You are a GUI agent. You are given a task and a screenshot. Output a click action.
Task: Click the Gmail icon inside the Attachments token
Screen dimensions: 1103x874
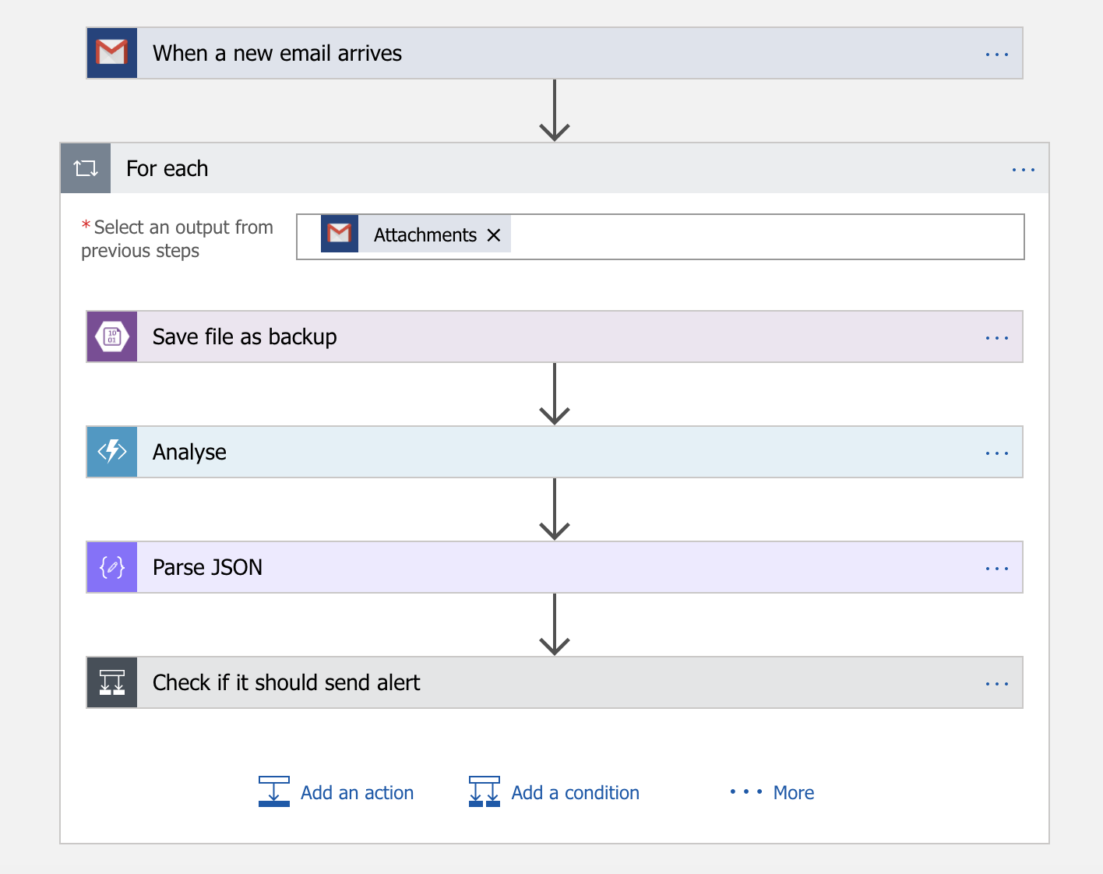340,234
